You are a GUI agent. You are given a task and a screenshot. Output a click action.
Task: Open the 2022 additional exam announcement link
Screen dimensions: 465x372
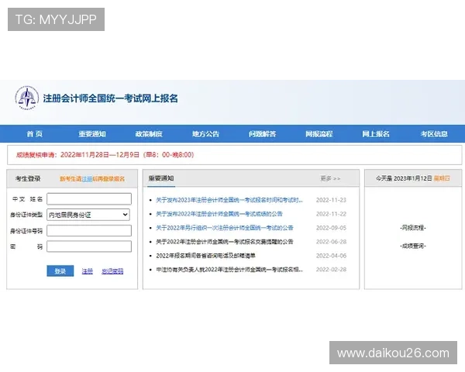coord(225,228)
